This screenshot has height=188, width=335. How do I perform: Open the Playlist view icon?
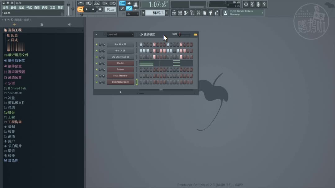pos(174,13)
